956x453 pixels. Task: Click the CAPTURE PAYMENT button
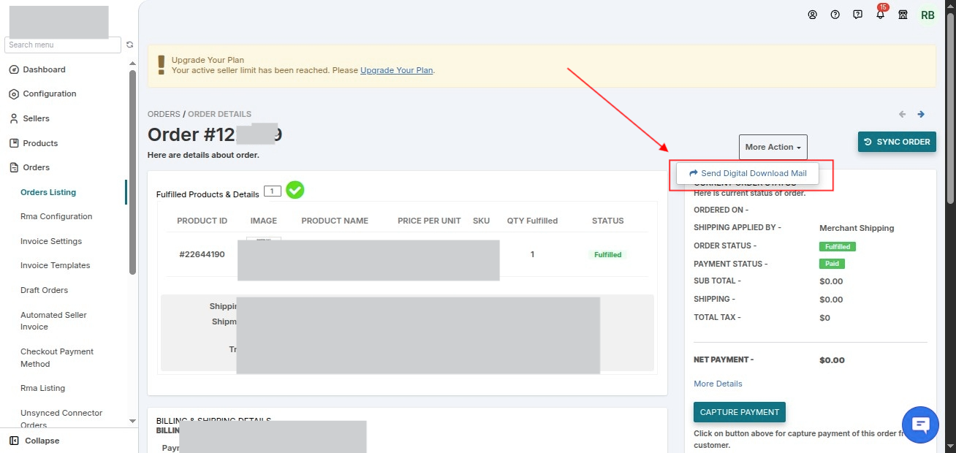point(740,412)
